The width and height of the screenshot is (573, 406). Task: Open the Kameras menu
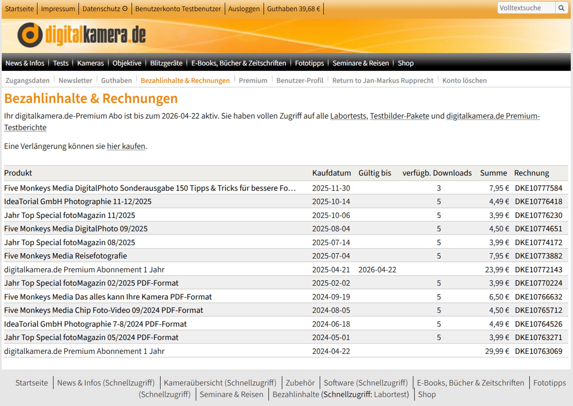tap(91, 63)
